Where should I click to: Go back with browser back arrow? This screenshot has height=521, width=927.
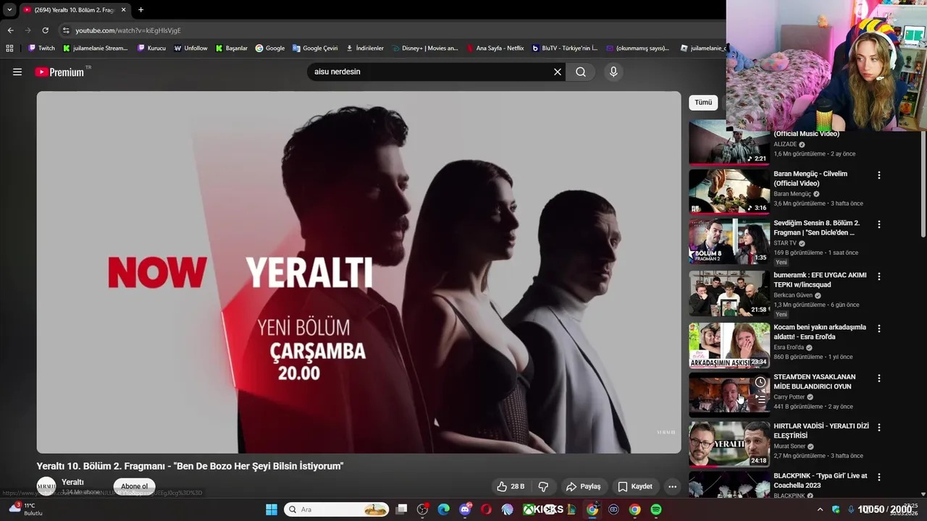coord(10,30)
